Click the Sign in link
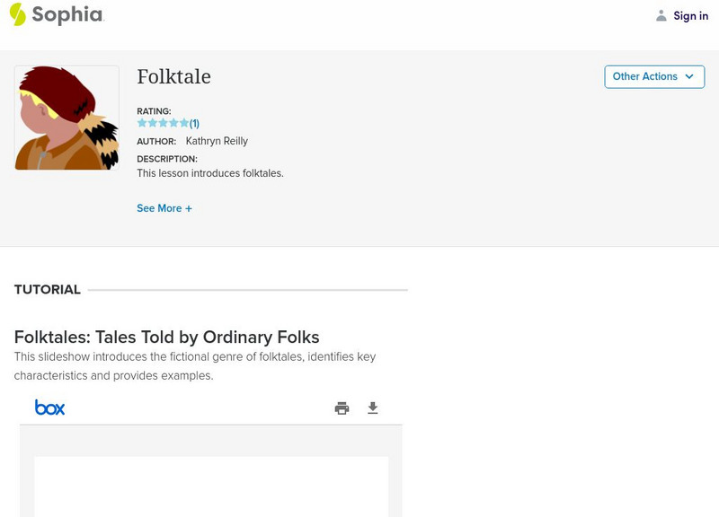Screen dimensions: 719x517 (x=690, y=15)
